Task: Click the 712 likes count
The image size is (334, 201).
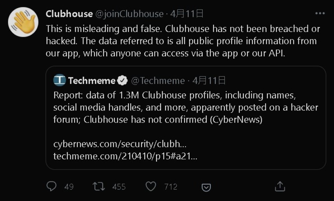Action: 171,187
